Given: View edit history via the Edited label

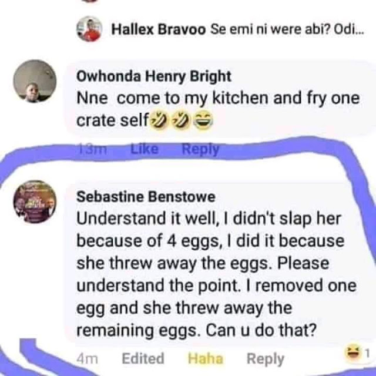Looking at the screenshot, I should pyautogui.click(x=143, y=358).
